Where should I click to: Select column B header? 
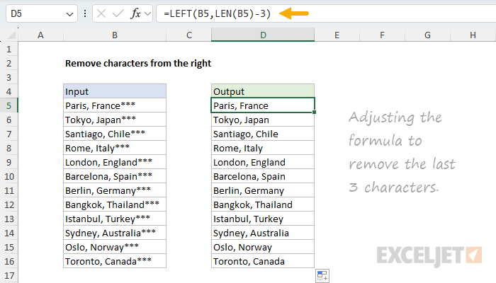[115, 35]
